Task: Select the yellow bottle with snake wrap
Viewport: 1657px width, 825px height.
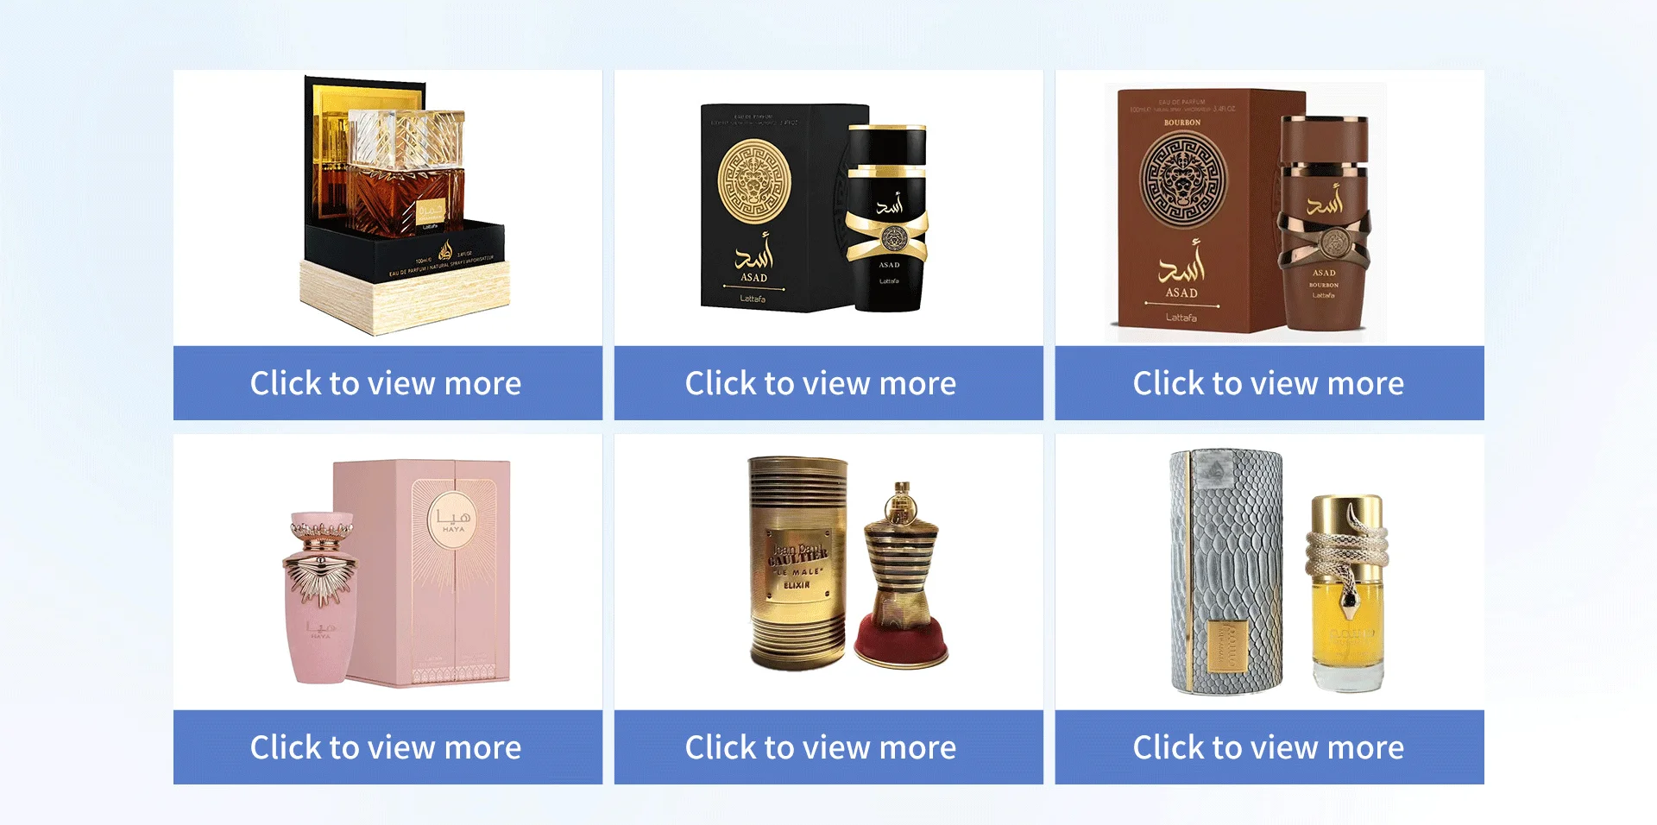Action: point(1346,593)
